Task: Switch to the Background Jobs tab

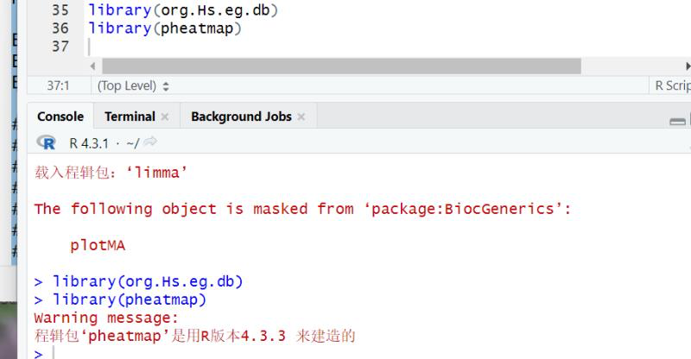Action: (241, 117)
